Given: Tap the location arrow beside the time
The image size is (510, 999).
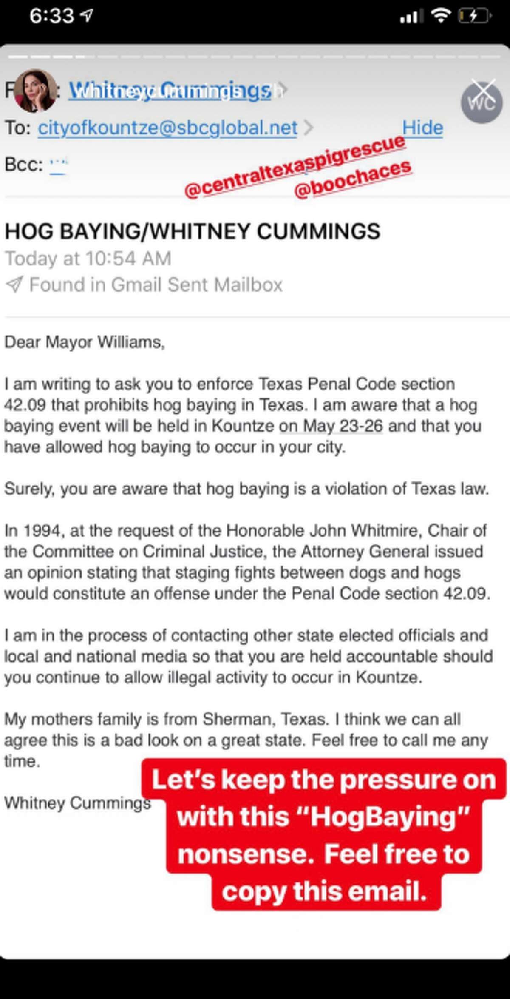Looking at the screenshot, I should [87, 16].
